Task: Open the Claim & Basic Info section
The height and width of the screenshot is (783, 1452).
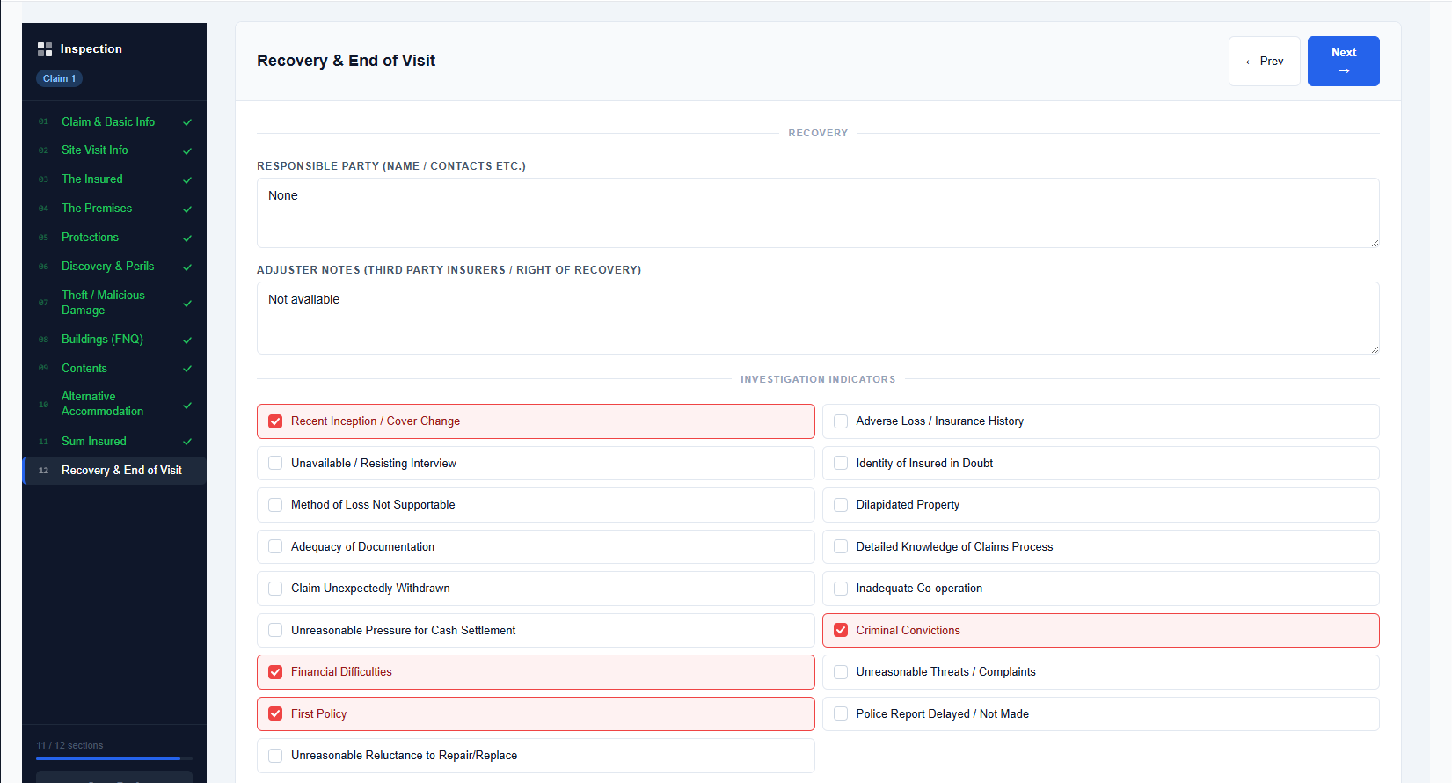Action: 114,121
